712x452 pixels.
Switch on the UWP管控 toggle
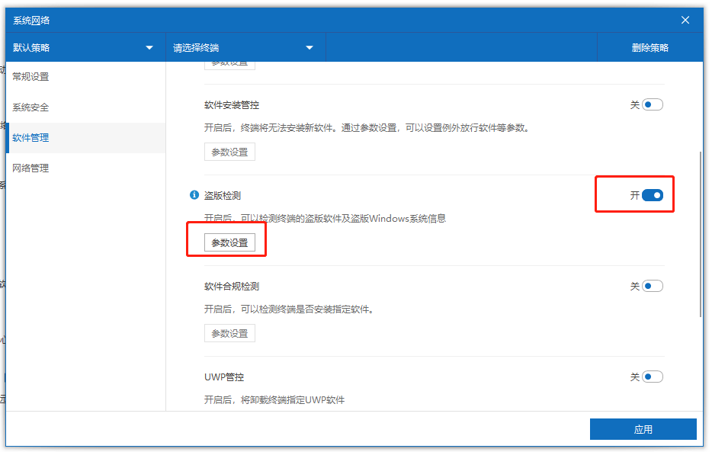click(653, 377)
